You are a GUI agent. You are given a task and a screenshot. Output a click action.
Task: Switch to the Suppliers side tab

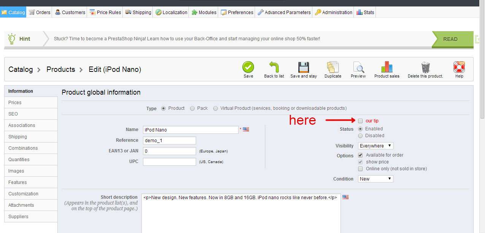coord(31,217)
